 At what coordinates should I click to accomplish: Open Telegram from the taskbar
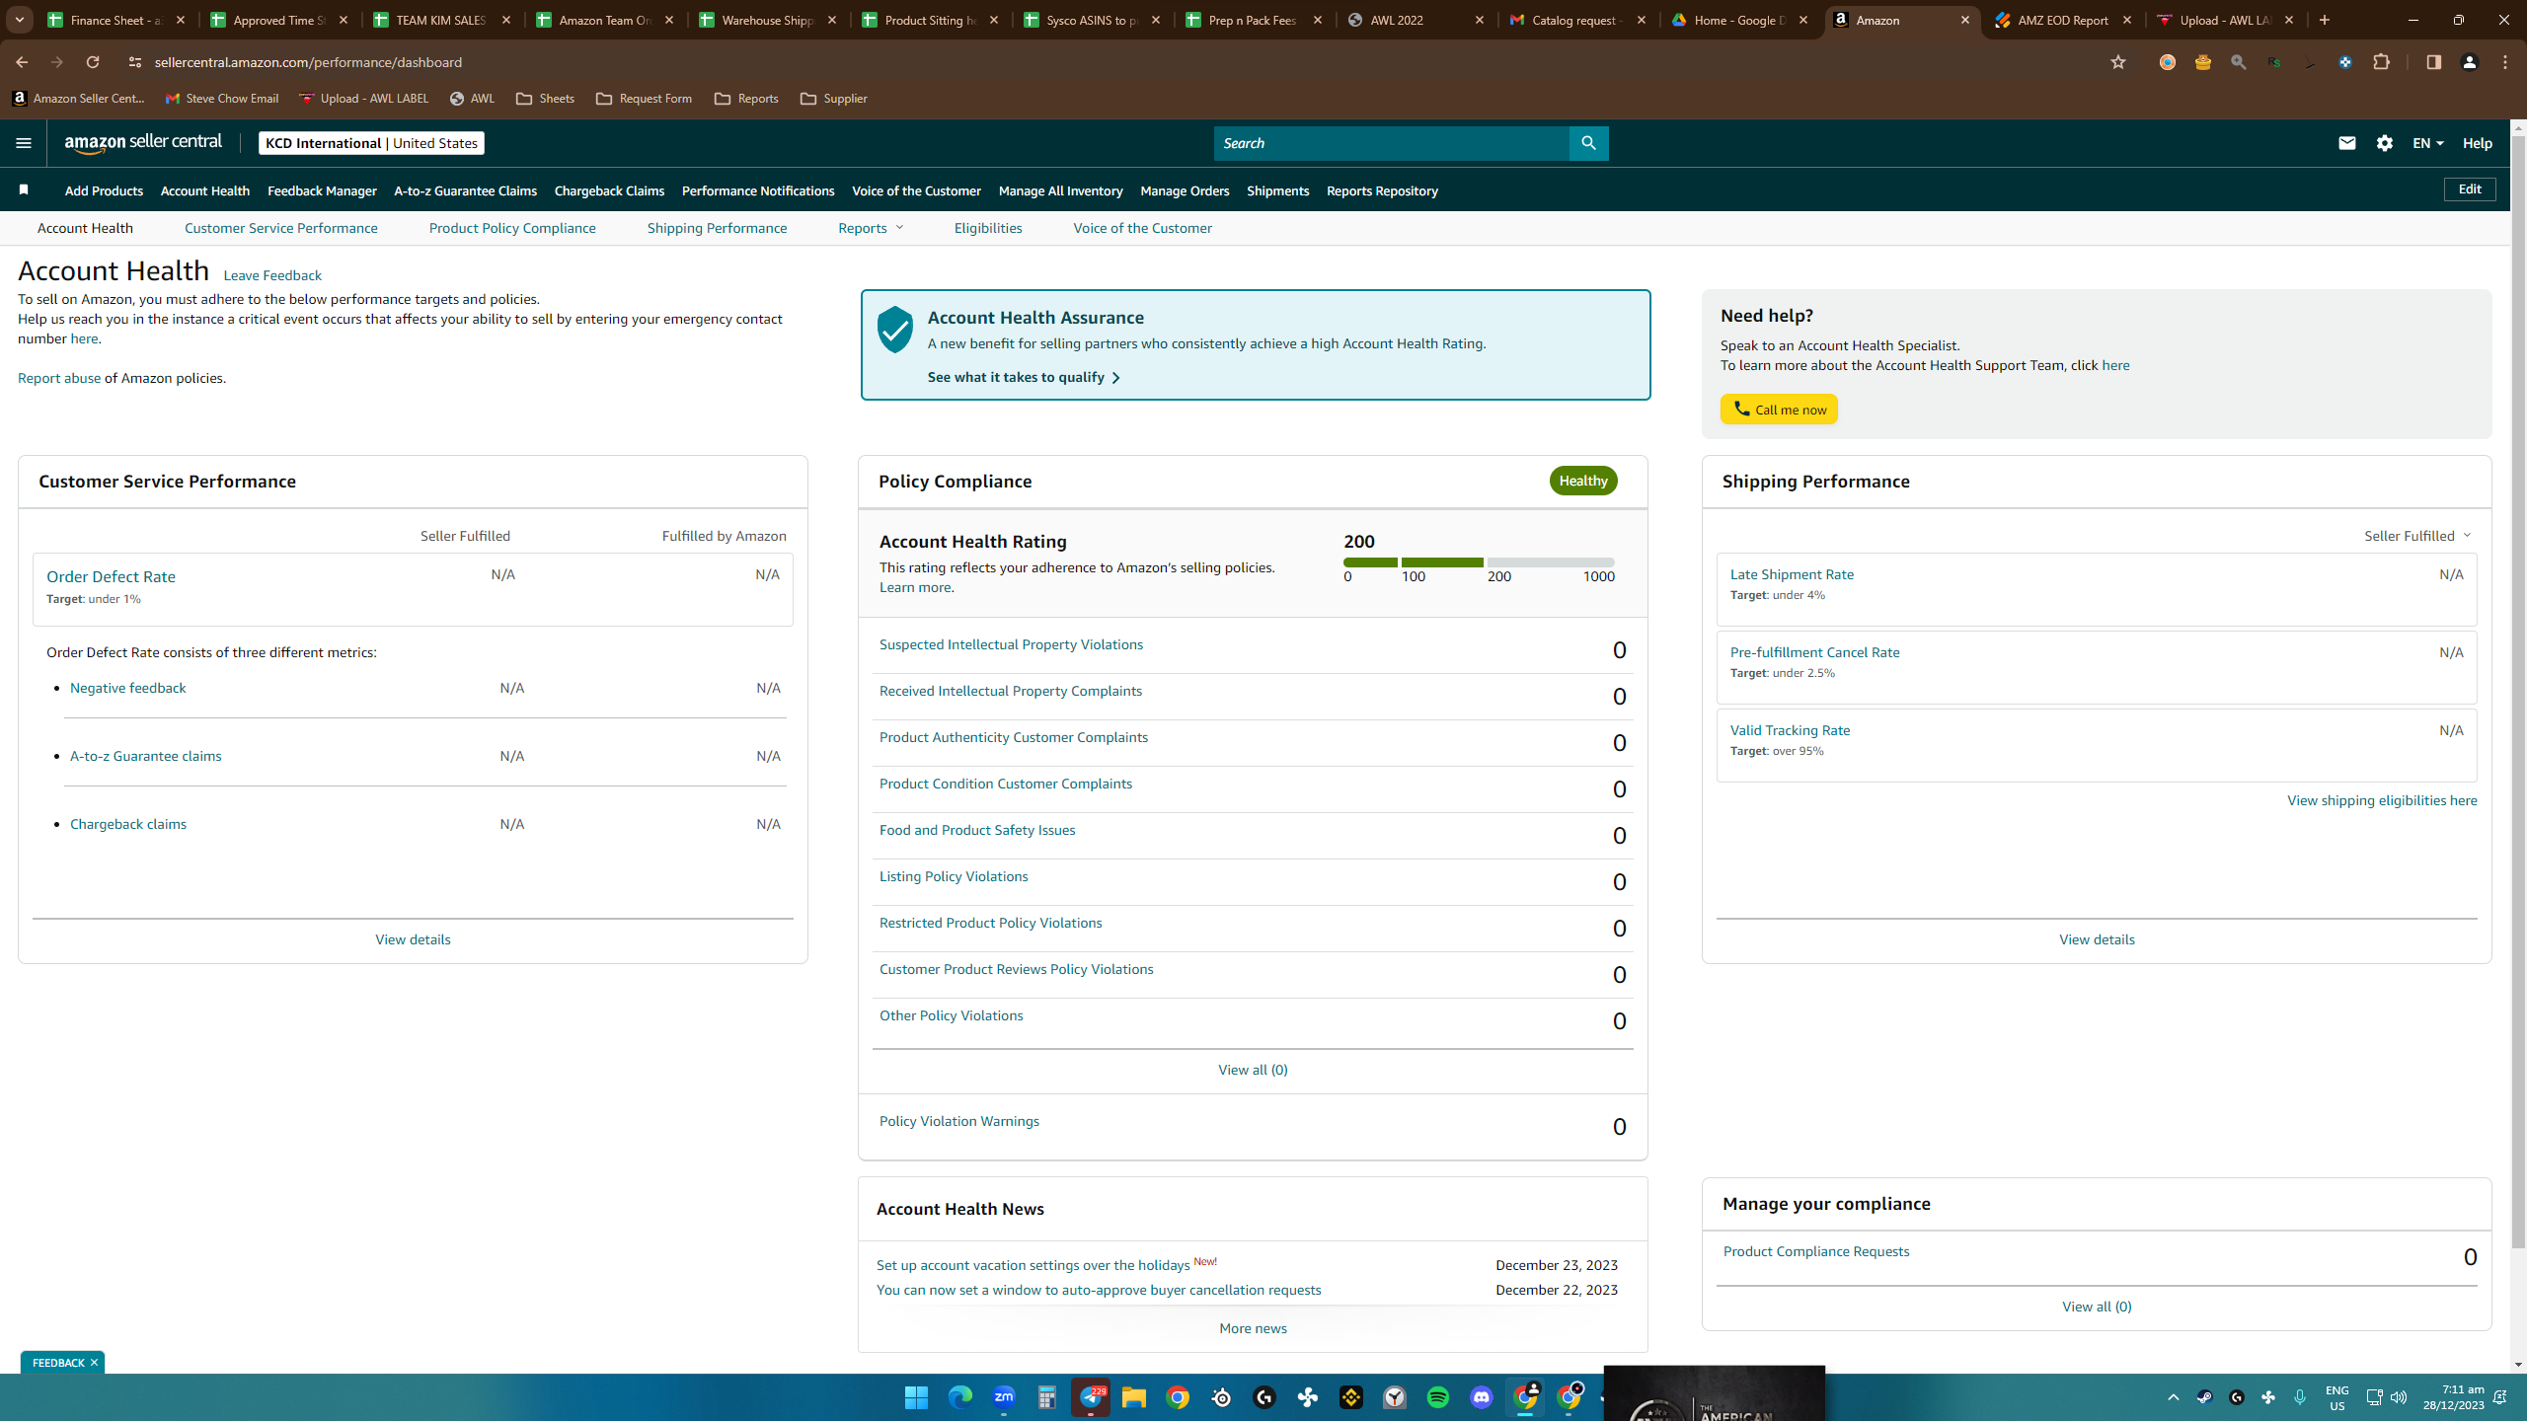(1091, 1397)
